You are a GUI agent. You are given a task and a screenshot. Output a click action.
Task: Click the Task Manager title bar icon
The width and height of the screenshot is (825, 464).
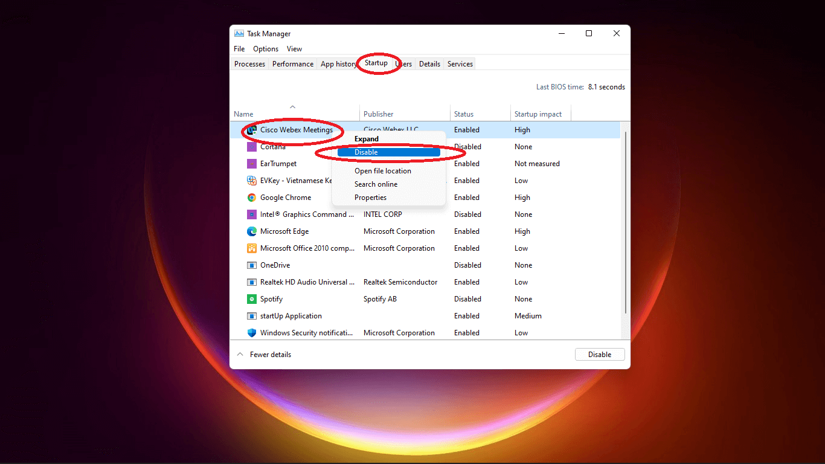pos(239,34)
